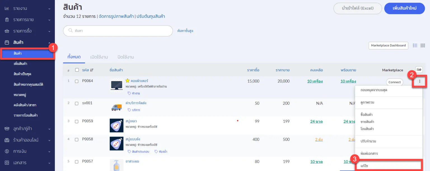The image size is (430, 171).
Task: Expand the การเงิน sidebar menu
Action: [x=27, y=151]
